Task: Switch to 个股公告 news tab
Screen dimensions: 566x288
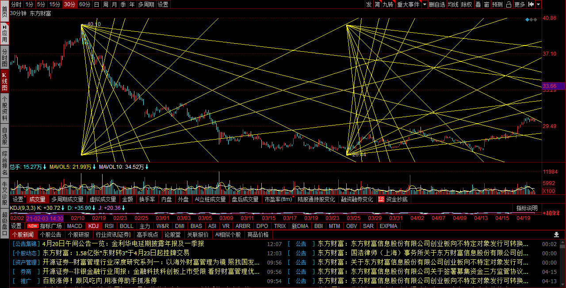Action: point(50,235)
